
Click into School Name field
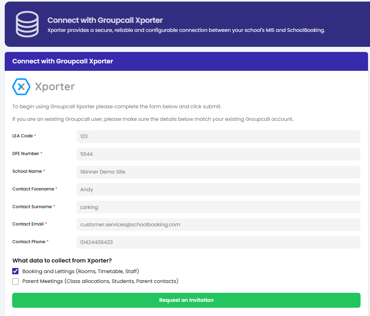[218, 172]
